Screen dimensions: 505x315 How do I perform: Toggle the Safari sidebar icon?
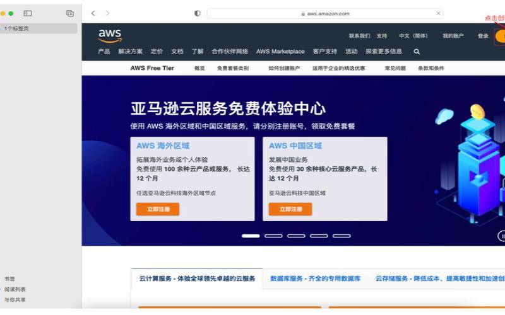click(x=28, y=13)
